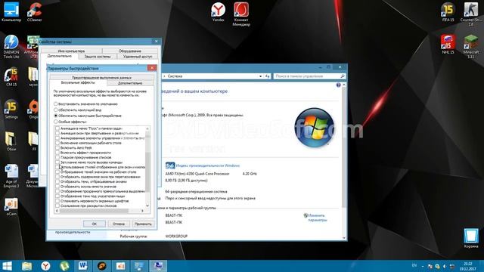This screenshot has width=484, height=272.
Task: Click Применить in performance options dialog
Action: (143, 224)
